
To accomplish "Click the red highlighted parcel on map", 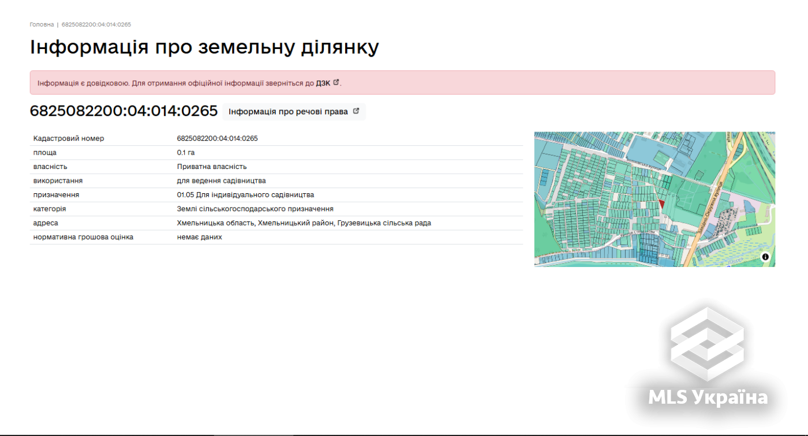I will 661,204.
